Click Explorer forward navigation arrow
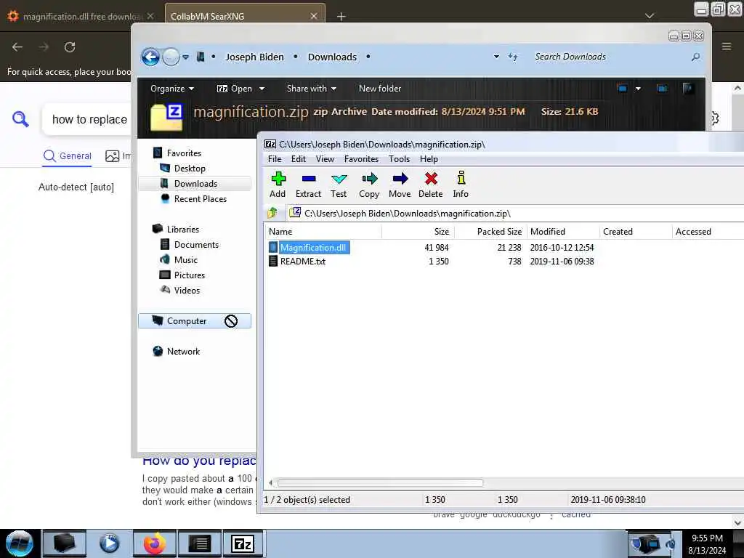The height and width of the screenshot is (558, 744). (x=171, y=57)
